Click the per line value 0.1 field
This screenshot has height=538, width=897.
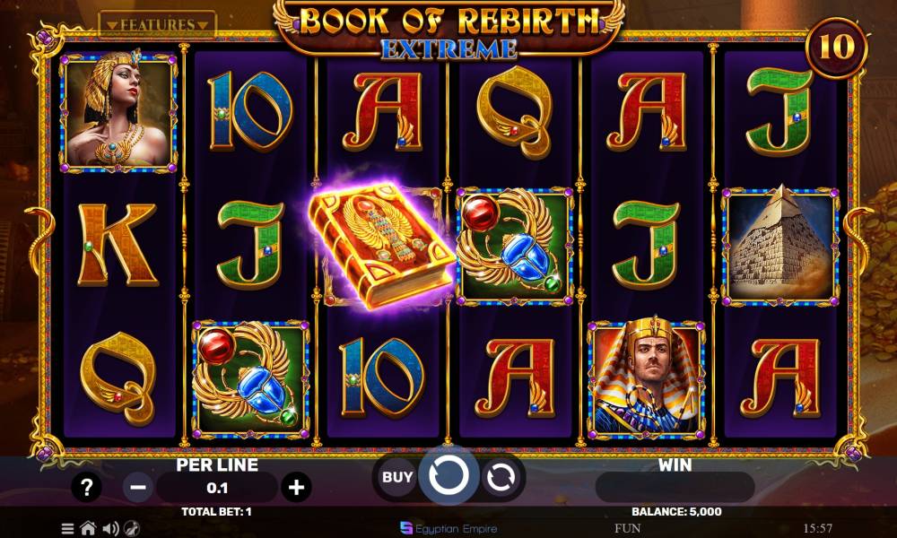(x=217, y=488)
